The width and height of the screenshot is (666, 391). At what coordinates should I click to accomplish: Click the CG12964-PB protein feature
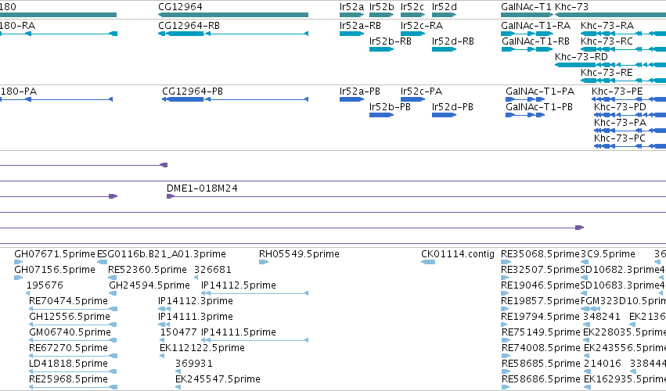click(x=235, y=99)
